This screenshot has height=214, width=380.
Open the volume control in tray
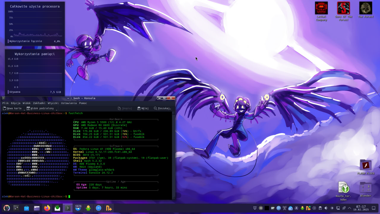click(326, 208)
